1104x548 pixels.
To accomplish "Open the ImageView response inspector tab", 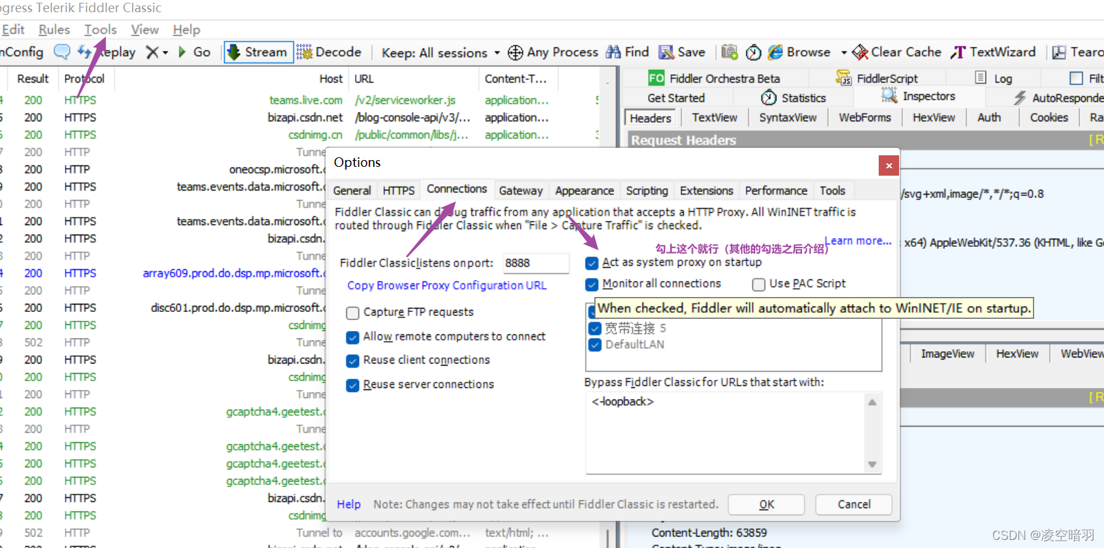I will 947,354.
